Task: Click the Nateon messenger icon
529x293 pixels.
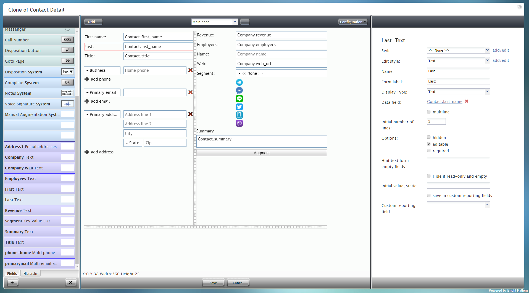Action: [239, 115]
